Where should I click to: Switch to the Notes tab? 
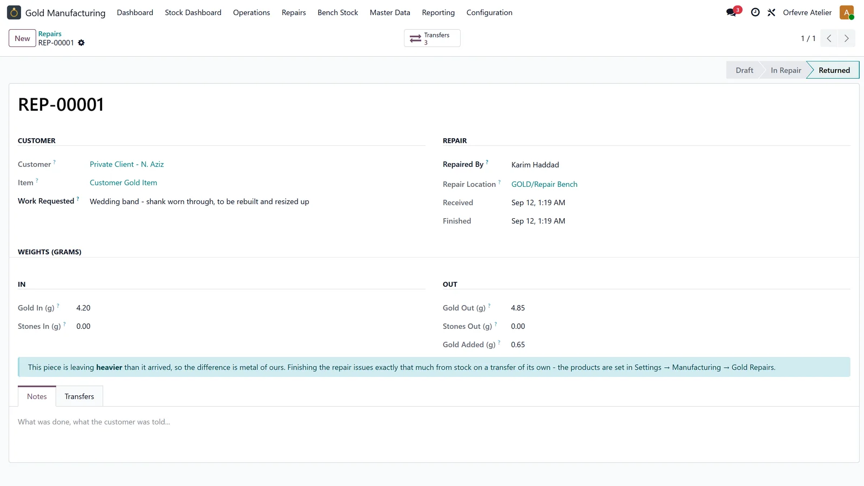pos(37,396)
